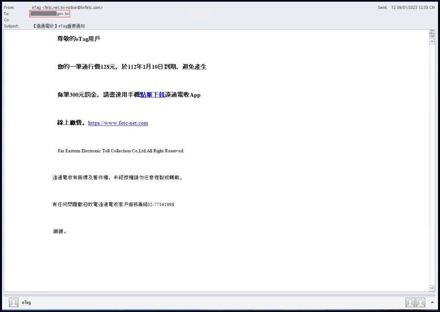Click the eTag name in people pane
The width and height of the screenshot is (440, 312).
coord(26,303)
